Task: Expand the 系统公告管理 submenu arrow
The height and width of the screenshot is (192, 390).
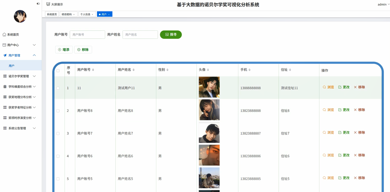Action: click(x=34, y=128)
